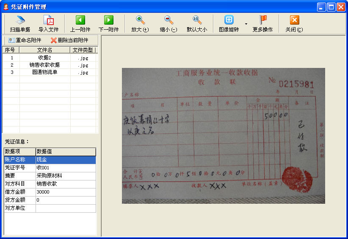Go to next attachment (下一附件)
Screen dimensions: 348x239
point(108,20)
